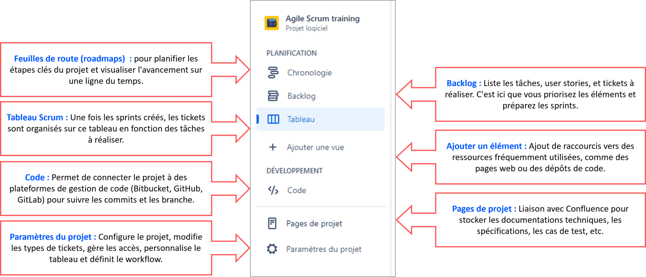646x277 pixels.
Task: Click the Tableau board columns icon
Action: pyautogui.click(x=273, y=119)
